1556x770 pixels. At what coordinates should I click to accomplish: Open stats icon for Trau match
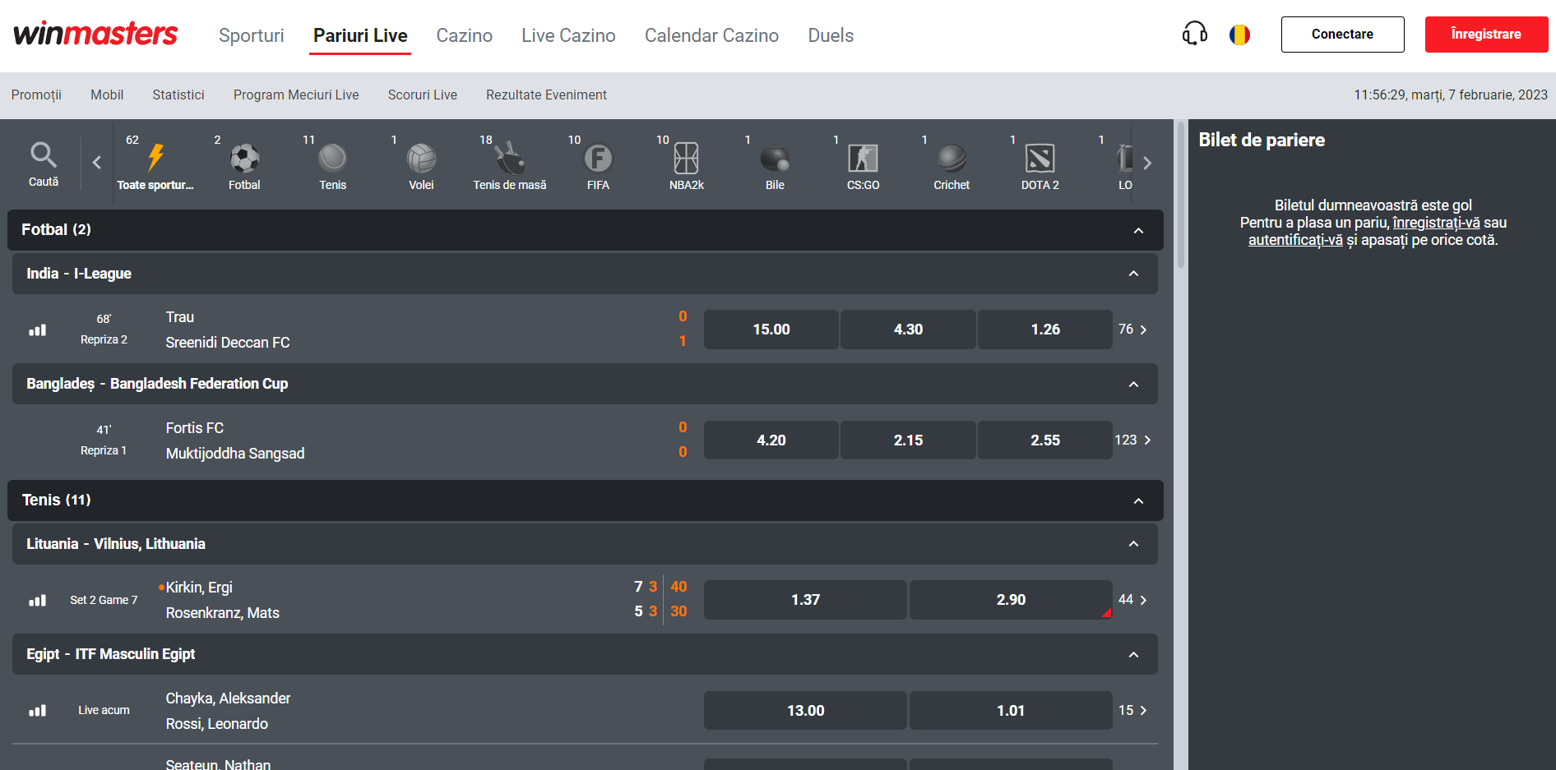click(38, 330)
